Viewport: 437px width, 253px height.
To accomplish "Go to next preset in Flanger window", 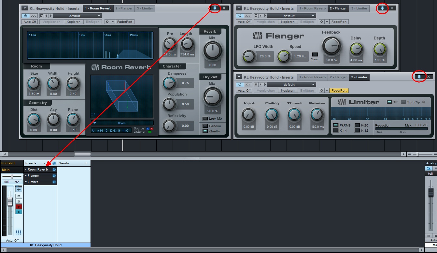I will point(265,16).
